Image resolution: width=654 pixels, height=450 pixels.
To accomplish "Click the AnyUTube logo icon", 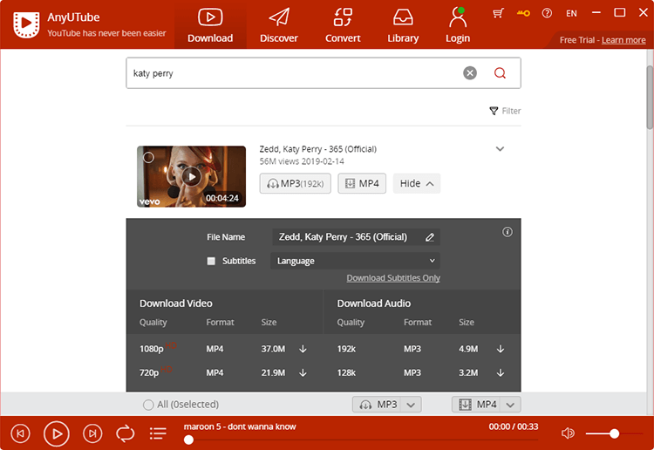I will pos(26,24).
